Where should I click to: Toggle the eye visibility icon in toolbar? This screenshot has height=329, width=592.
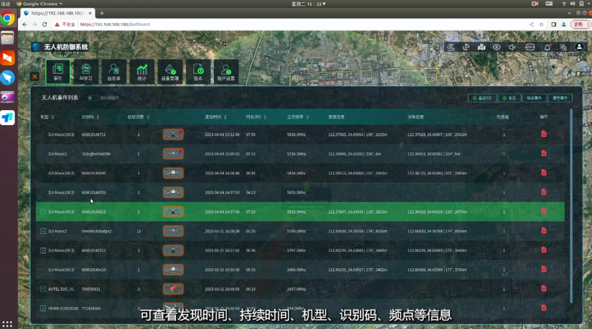click(x=497, y=47)
